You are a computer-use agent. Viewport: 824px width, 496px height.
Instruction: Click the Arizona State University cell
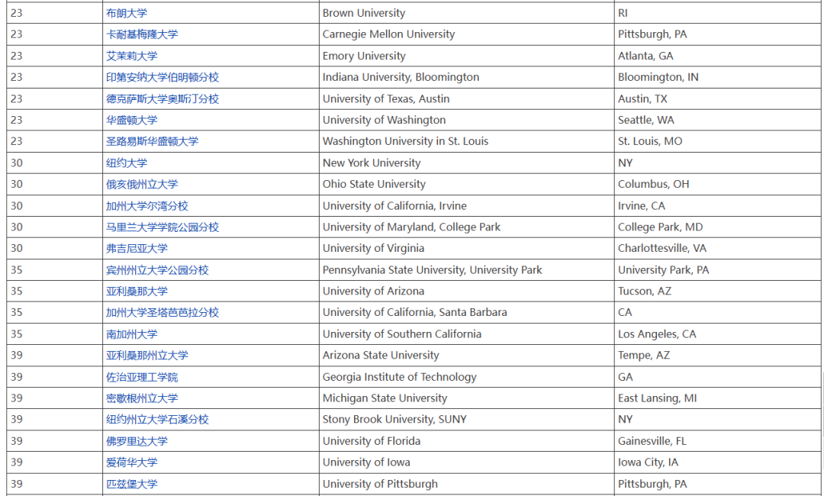[467, 355]
